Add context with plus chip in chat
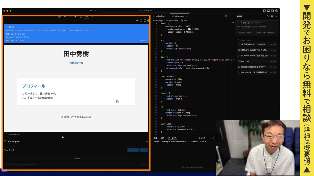Image resolution: width=314 pixels, height=176 pixels. pos(238,23)
